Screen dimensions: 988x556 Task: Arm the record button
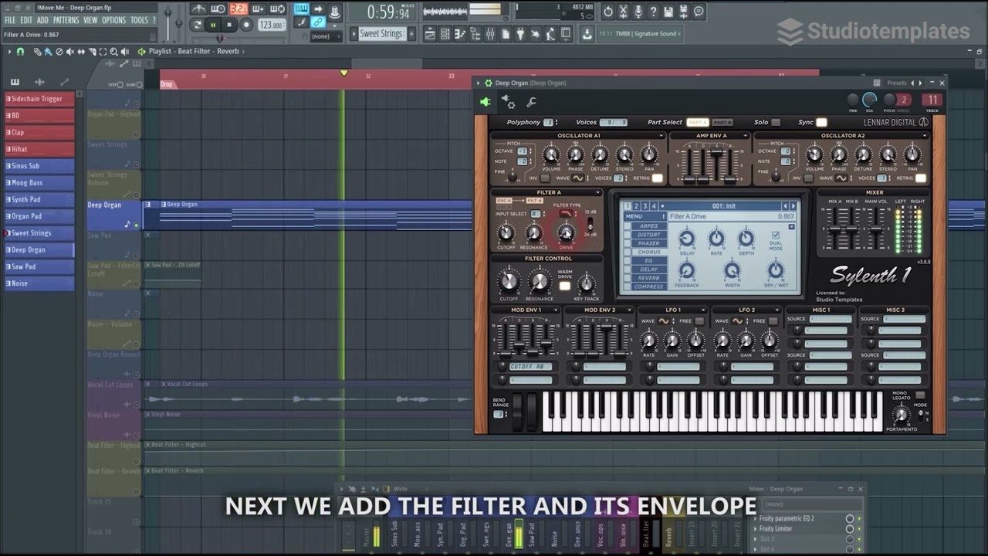(246, 25)
